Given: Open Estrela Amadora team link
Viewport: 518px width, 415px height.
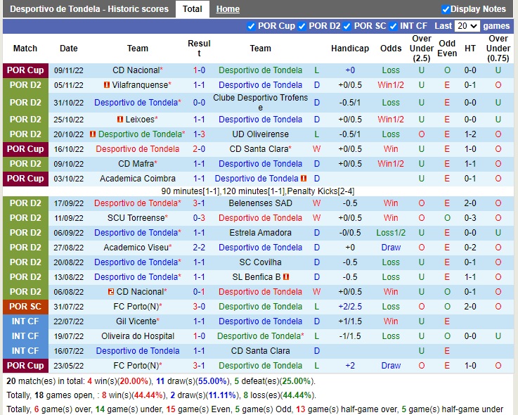Looking at the screenshot, I should (x=260, y=233).
